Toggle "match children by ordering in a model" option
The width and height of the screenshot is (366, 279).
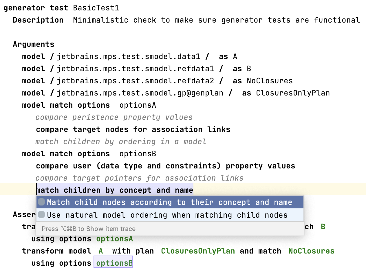(x=121, y=142)
